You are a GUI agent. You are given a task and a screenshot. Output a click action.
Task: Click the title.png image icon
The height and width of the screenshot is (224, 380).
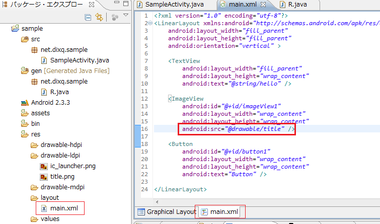44,177
